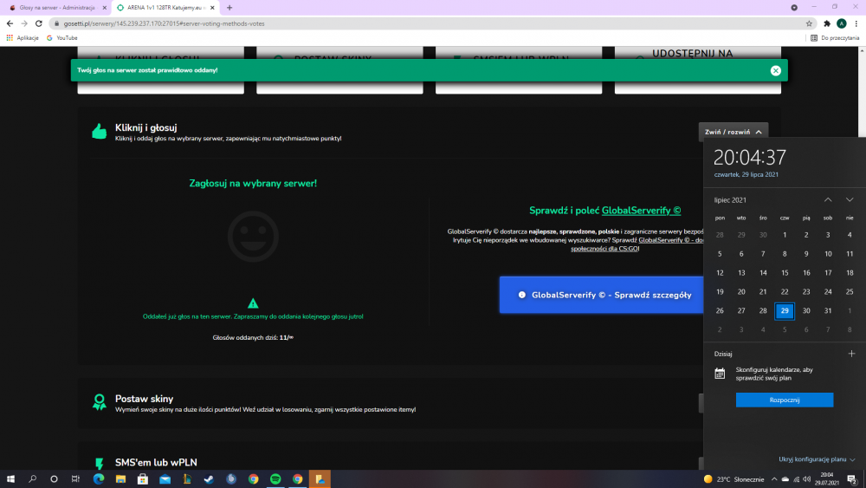
Task: Open the weather widget showing 23°C Słonecznie
Action: 734,479
